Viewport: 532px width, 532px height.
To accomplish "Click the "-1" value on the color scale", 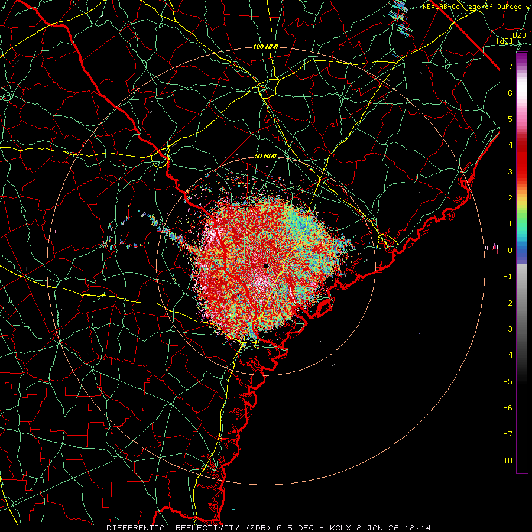I will point(508,277).
